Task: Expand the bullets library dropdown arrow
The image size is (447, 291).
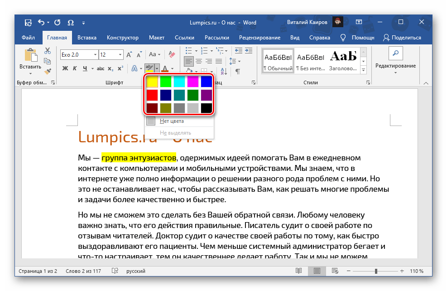Action: tap(196, 51)
